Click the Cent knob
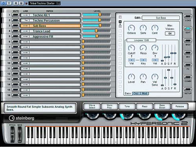This screenshot has width=196, height=147. click(155, 28)
